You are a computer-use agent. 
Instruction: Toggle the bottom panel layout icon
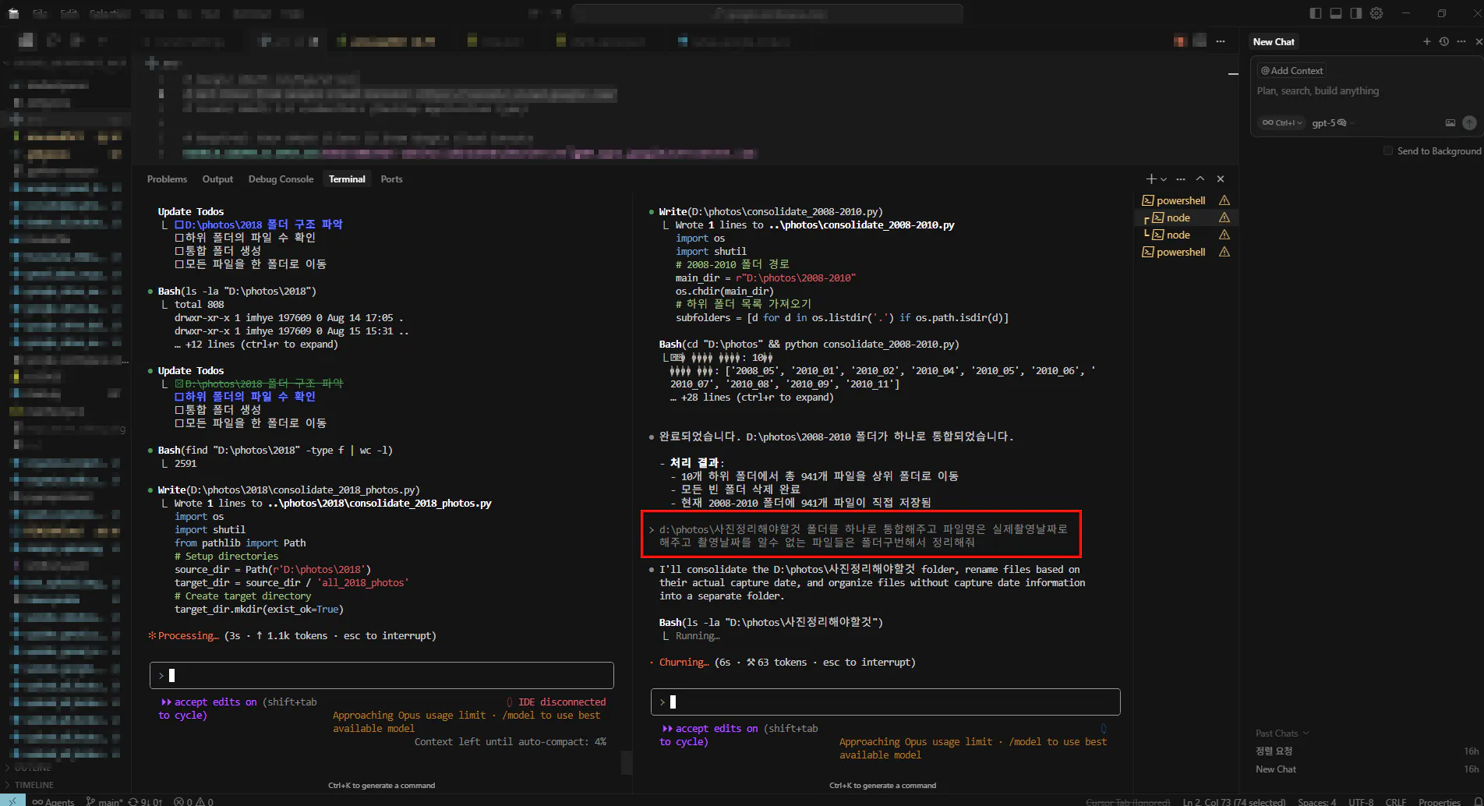1336,13
